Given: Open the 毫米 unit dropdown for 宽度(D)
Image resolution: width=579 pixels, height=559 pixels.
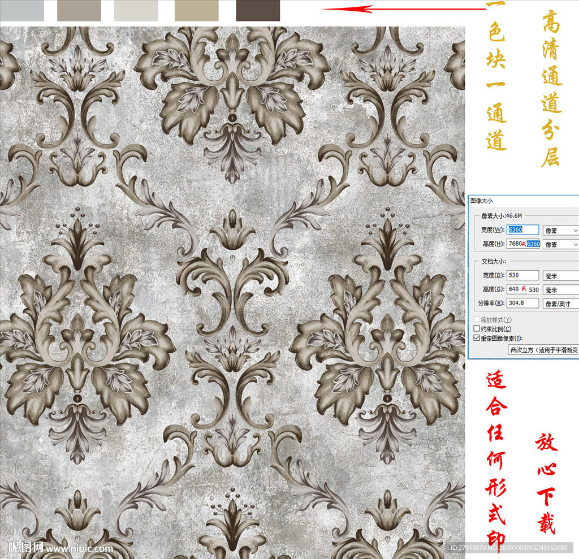Looking at the screenshot, I should 560,276.
